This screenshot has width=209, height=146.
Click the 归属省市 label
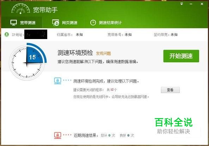coord(64,35)
